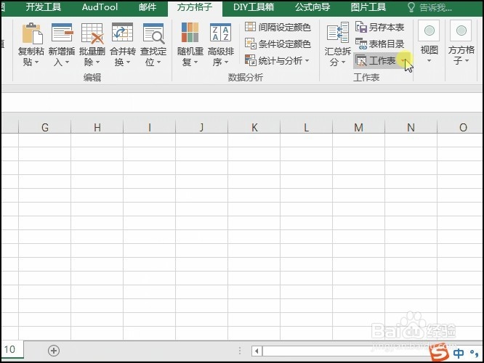Image resolution: width=484 pixels, height=363 pixels.
Task: Select column O header
Action: 461,127
